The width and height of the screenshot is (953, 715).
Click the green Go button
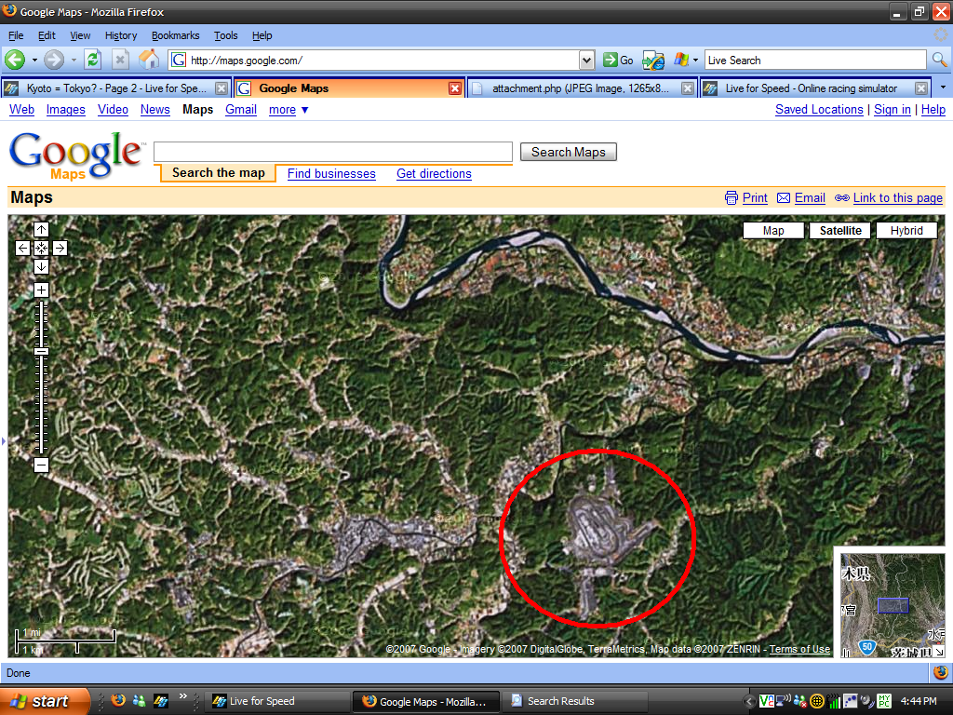pyautogui.click(x=618, y=61)
